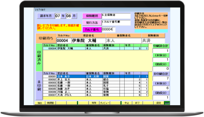Click the 終了 exit button
Viewport: 204px width, 117px height.
137,103
